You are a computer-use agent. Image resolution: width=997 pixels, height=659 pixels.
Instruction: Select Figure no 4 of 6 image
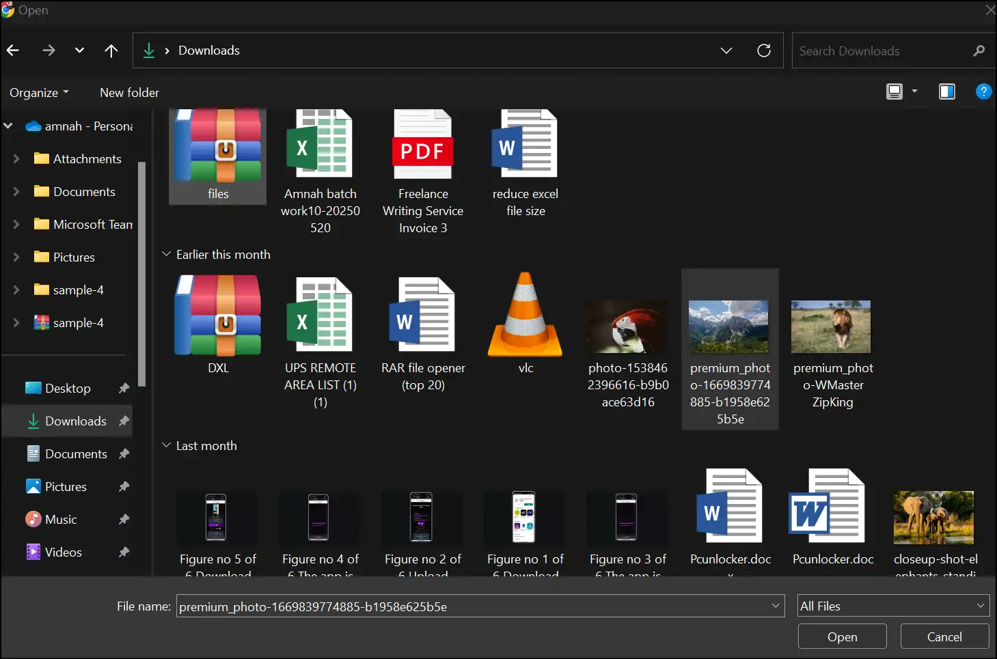[x=320, y=533]
